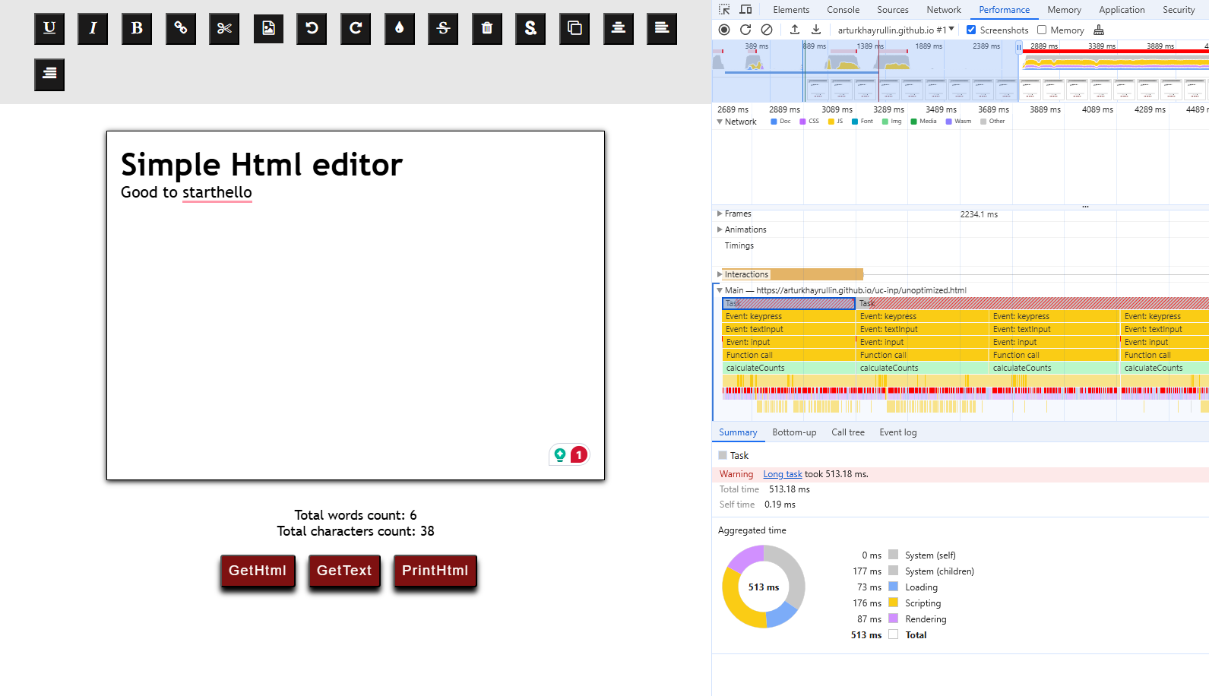The image size is (1209, 696).
Task: Open the Elements panel tab
Action: coord(791,10)
